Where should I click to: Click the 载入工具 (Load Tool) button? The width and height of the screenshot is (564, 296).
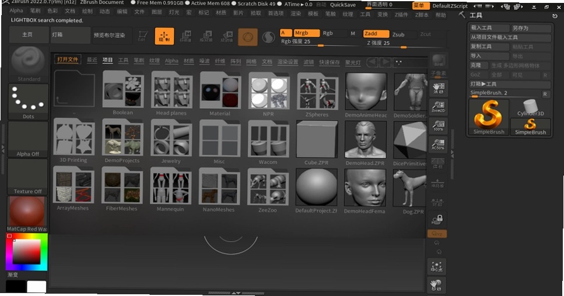489,27
